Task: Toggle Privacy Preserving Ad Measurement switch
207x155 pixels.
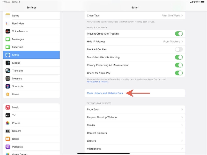Action: tap(179, 65)
